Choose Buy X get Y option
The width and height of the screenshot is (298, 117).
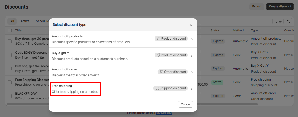pos(123,56)
